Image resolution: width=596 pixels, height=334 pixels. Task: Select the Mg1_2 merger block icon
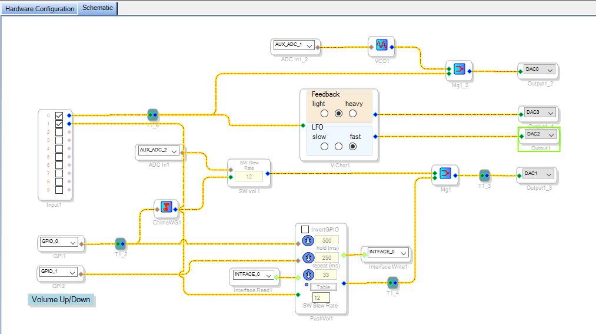click(459, 70)
